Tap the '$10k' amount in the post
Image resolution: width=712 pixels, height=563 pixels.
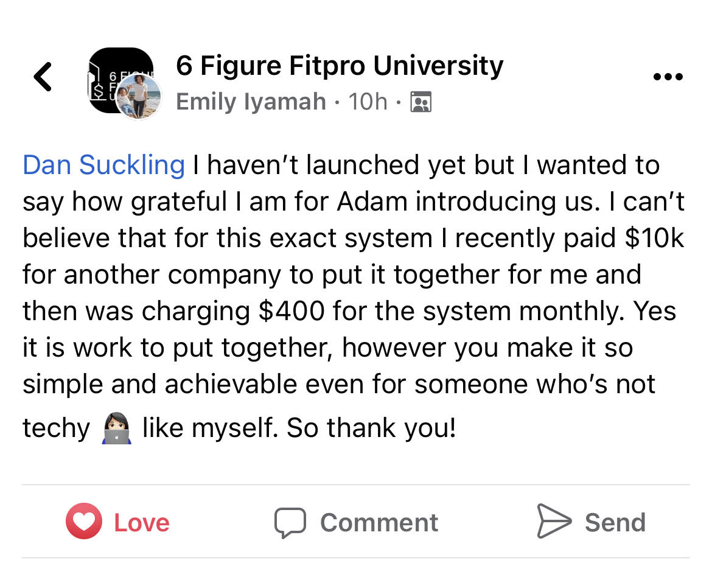(x=654, y=238)
